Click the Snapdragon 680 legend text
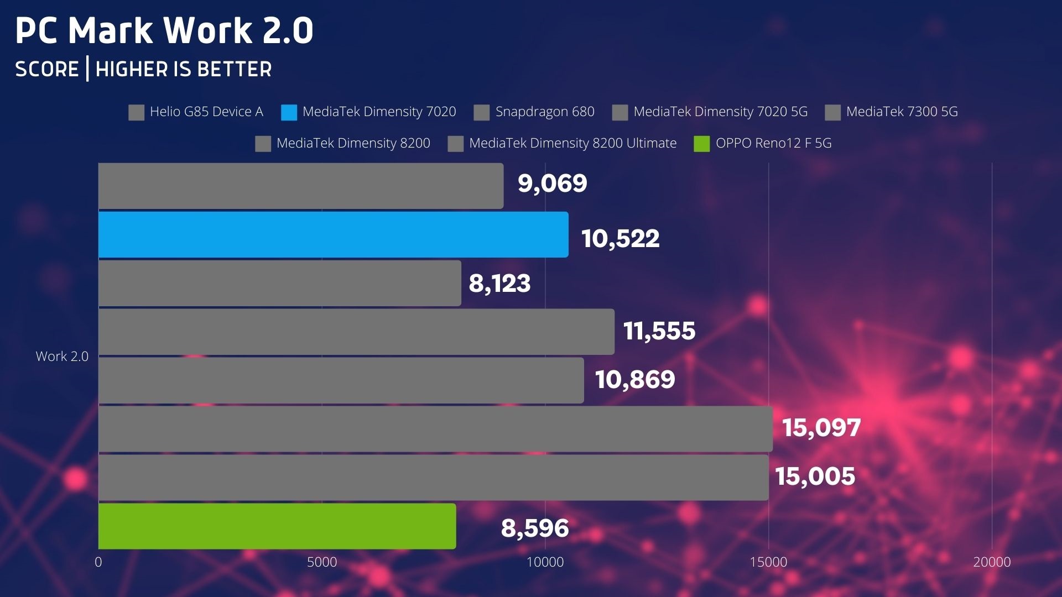Image resolution: width=1062 pixels, height=597 pixels. [544, 112]
